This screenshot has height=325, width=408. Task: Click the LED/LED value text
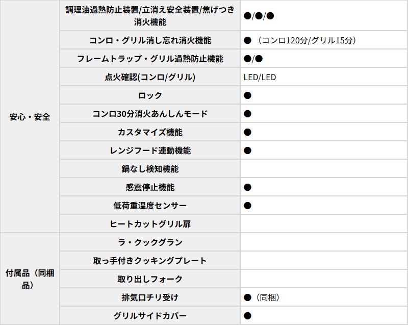coord(260,77)
